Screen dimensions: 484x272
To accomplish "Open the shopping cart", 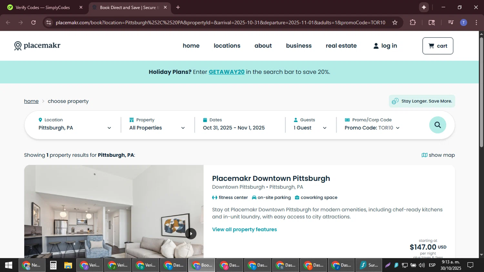I will (x=438, y=46).
